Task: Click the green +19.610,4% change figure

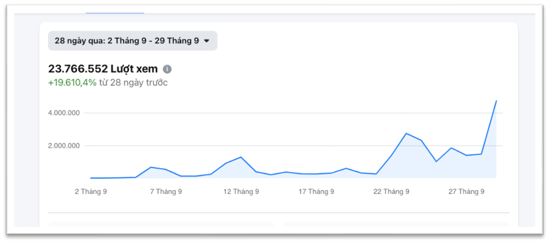Action: pos(72,82)
